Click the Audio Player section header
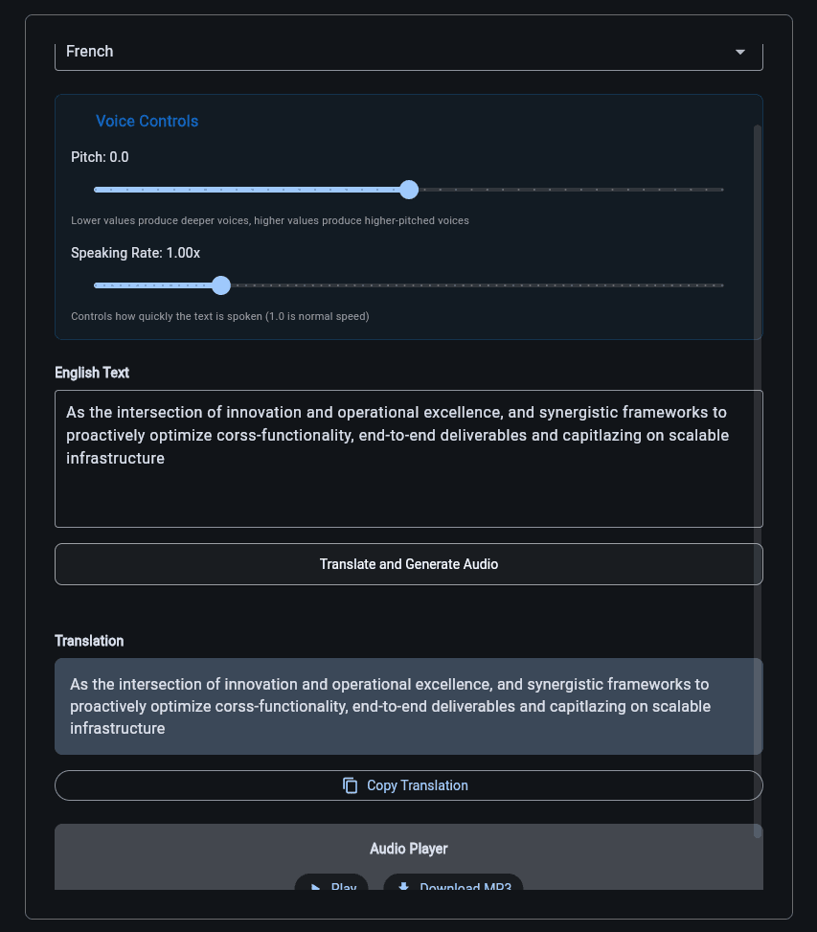Screen dimensions: 817x932 [409, 849]
